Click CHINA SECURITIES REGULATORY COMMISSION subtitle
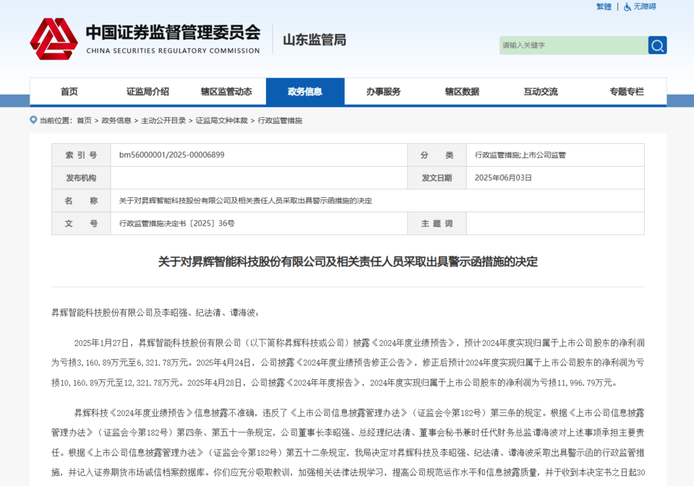 [x=173, y=51]
